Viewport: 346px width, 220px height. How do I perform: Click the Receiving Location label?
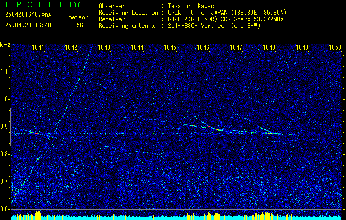[128, 13]
